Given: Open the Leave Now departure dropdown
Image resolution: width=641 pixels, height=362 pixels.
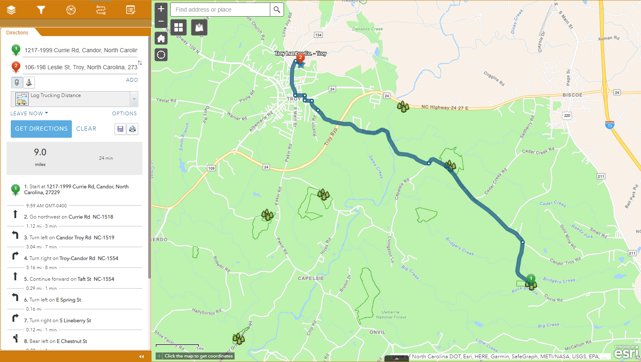Looking at the screenshot, I should (x=29, y=113).
